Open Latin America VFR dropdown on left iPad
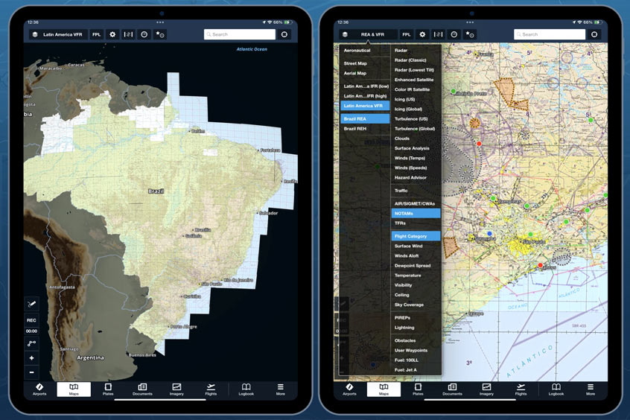The image size is (630, 420). 58,34
